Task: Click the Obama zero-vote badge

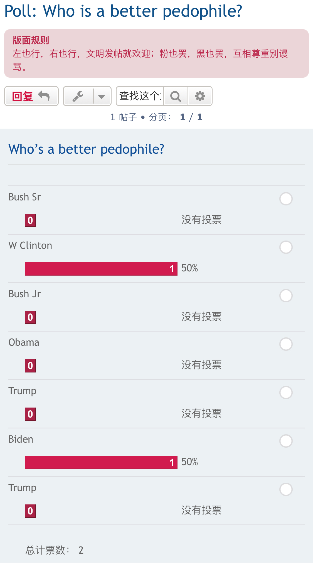Action: (x=30, y=366)
